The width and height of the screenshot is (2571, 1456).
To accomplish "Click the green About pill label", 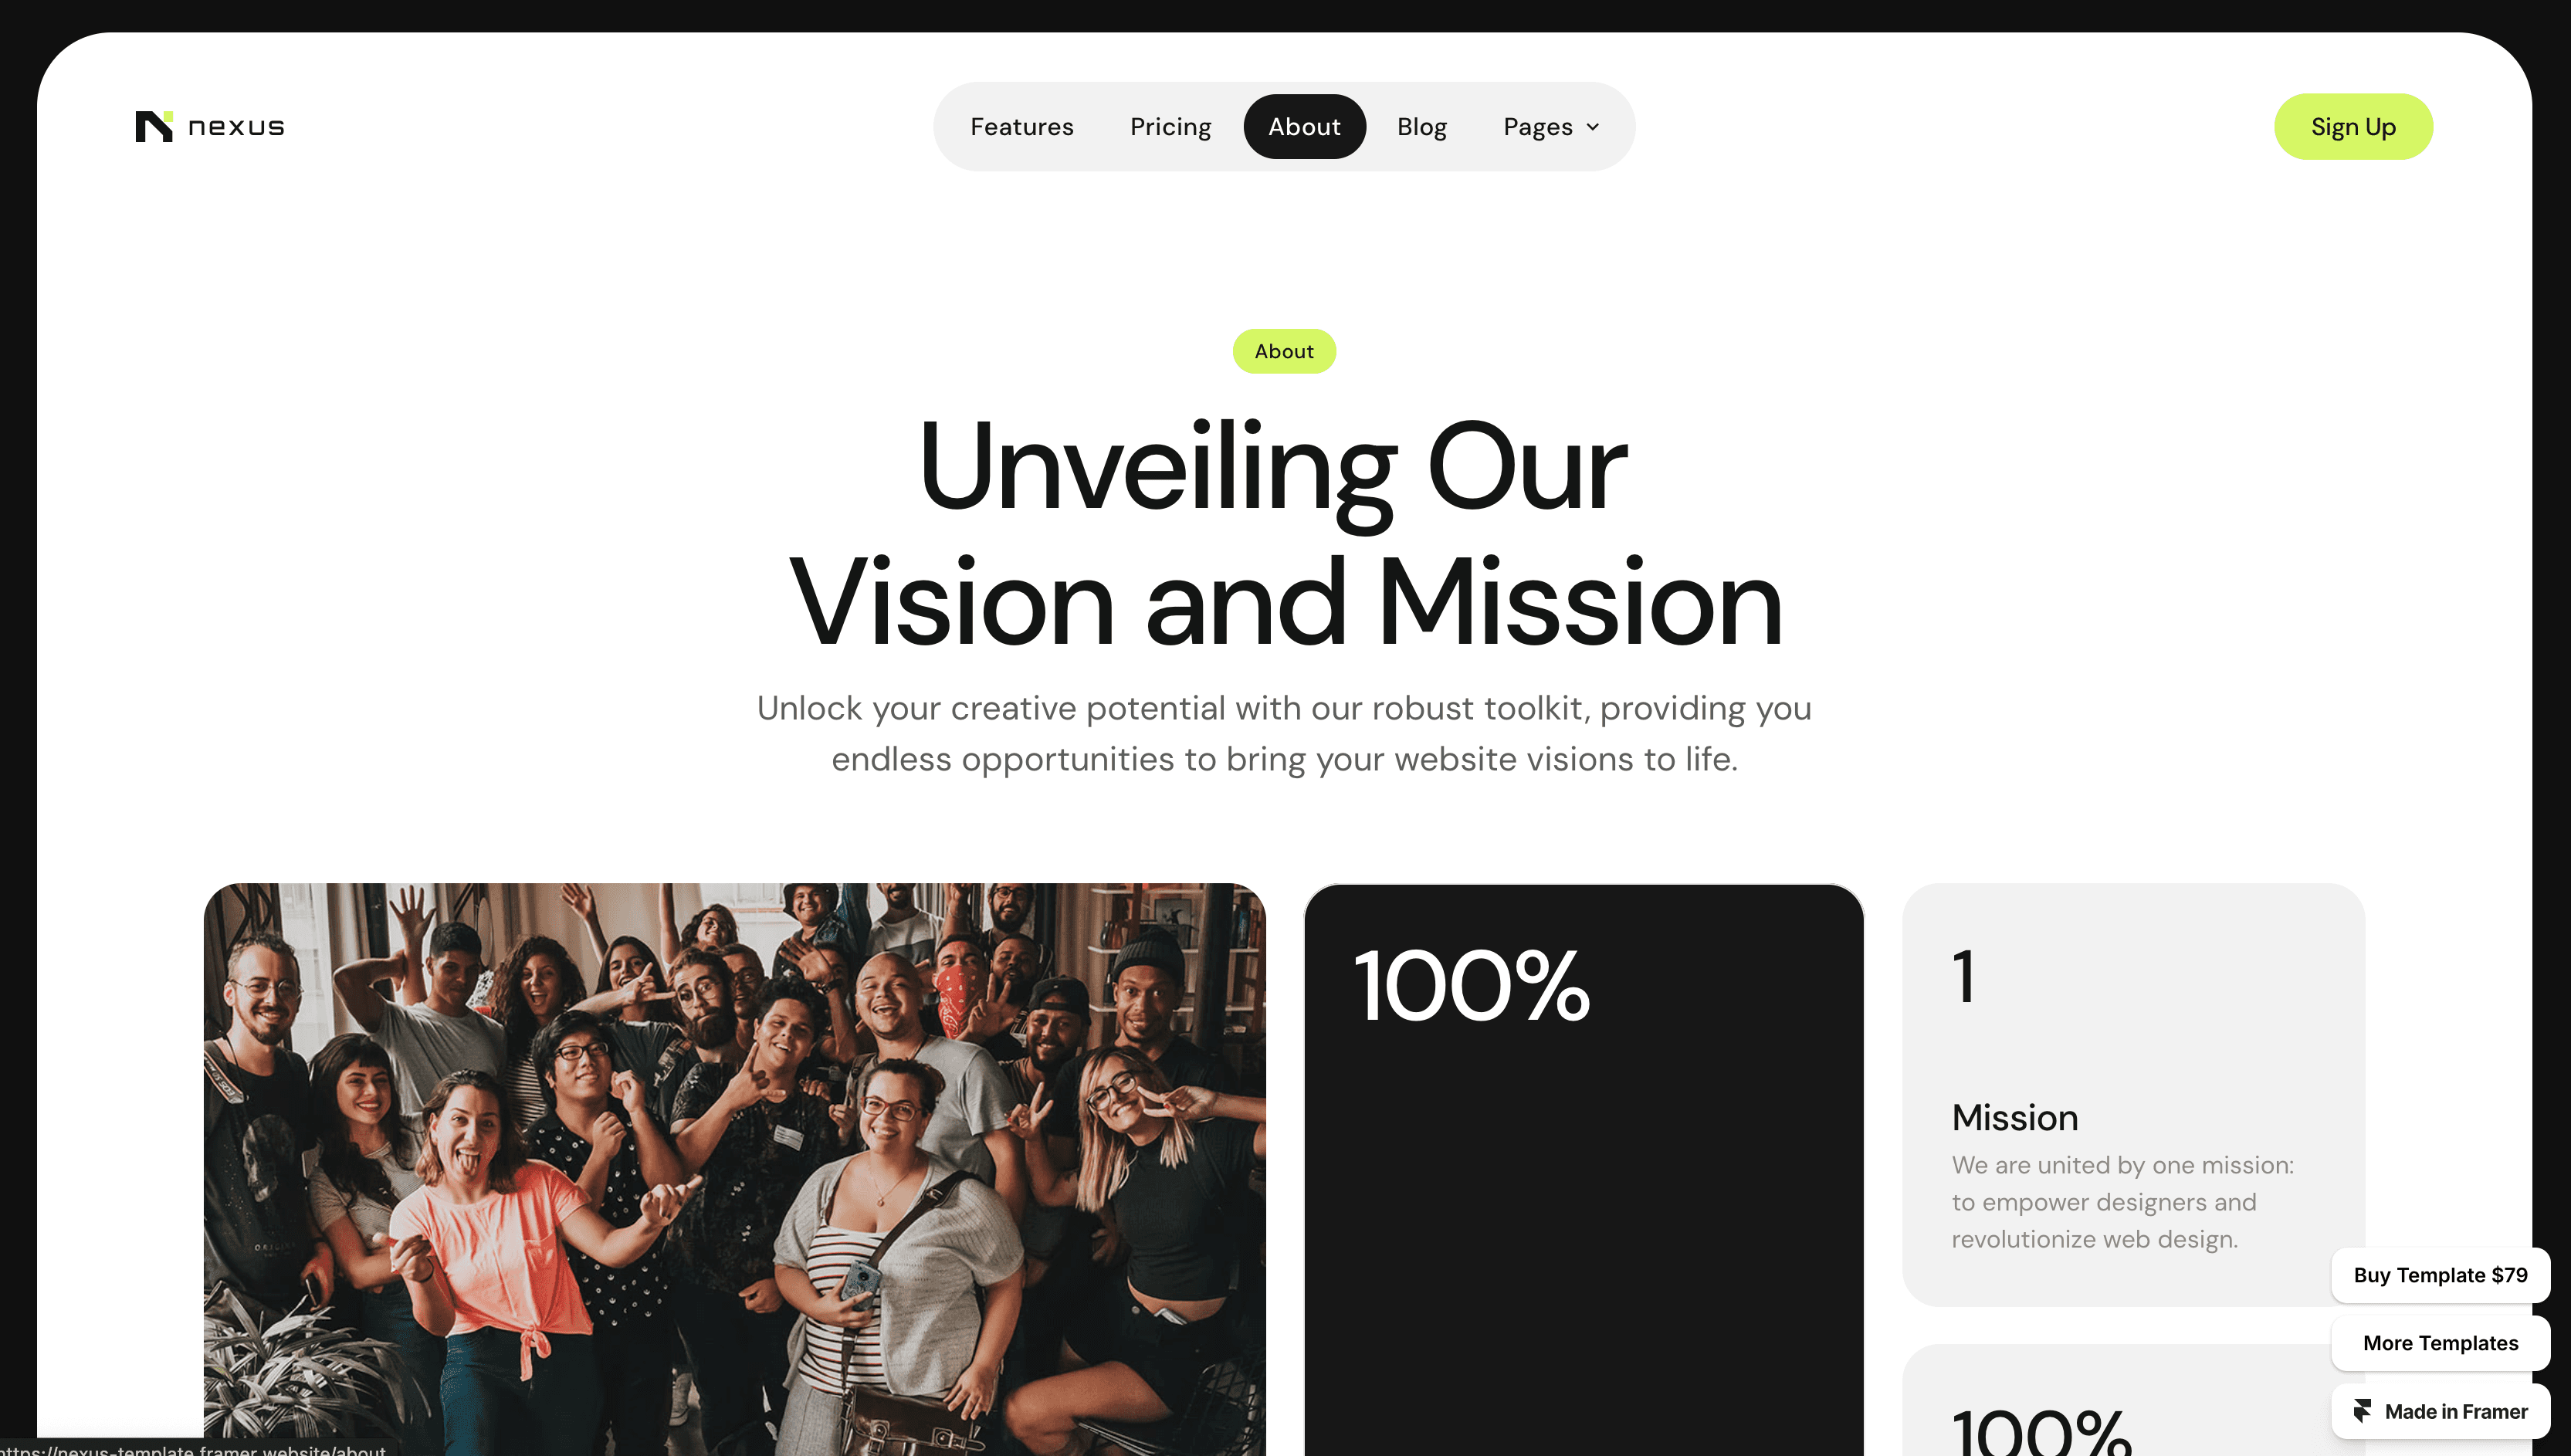I will [x=1284, y=351].
